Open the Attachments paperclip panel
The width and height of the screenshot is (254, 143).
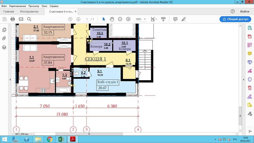click(4, 38)
